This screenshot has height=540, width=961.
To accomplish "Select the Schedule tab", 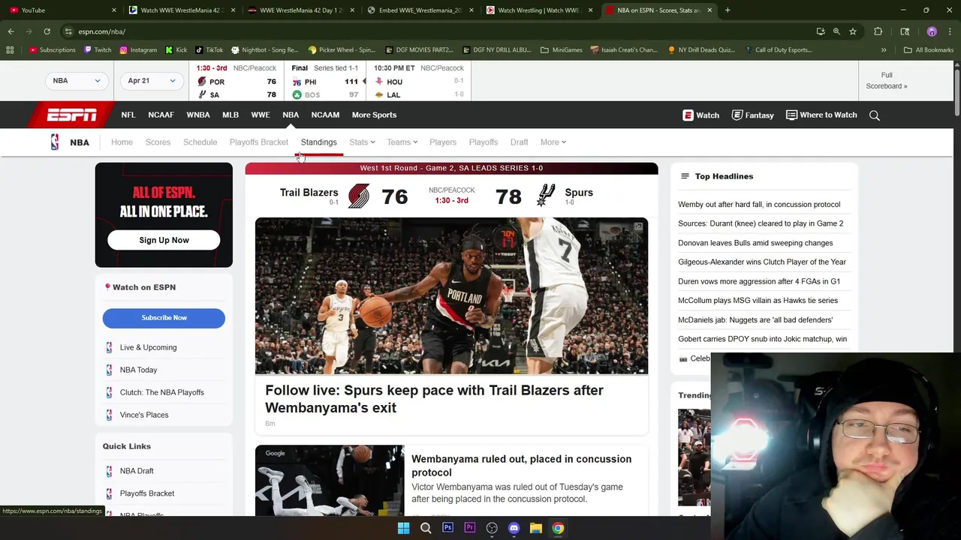I will [200, 142].
